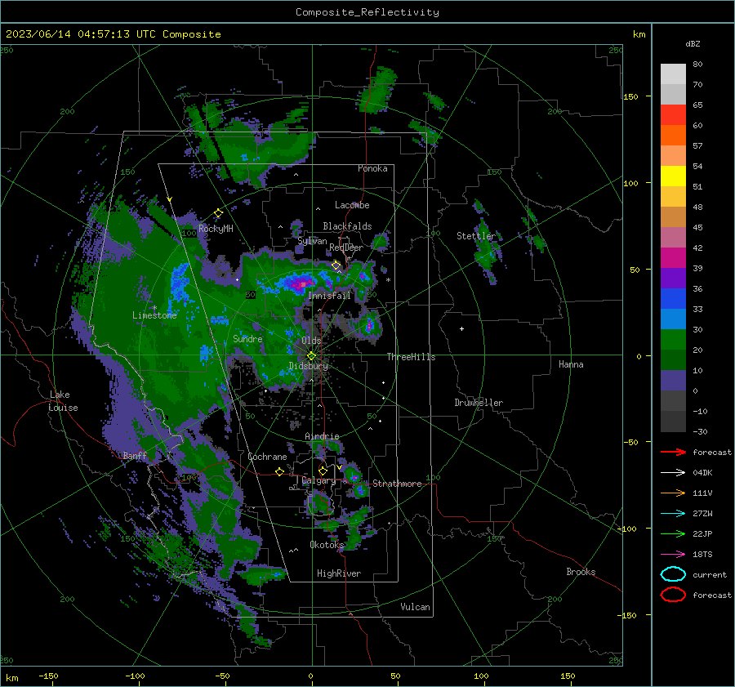
Task: Click the cyan current ellipse icon
Action: 673,574
